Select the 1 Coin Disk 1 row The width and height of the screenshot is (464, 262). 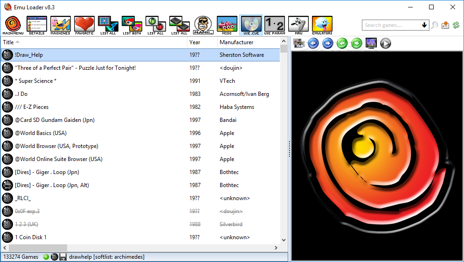[x=140, y=237]
